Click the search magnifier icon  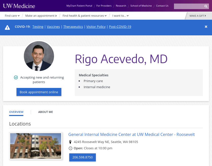click(206, 6)
